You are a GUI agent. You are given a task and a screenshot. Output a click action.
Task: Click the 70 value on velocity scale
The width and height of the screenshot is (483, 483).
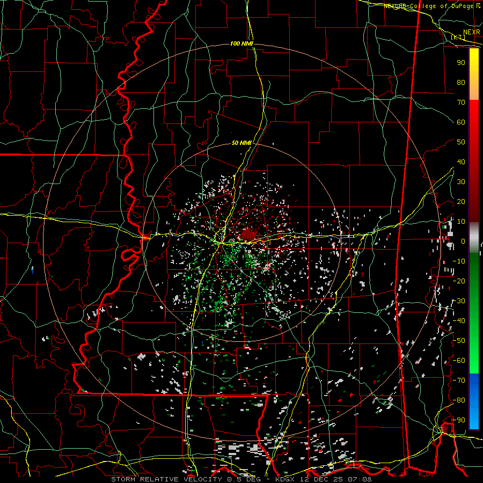point(461,103)
